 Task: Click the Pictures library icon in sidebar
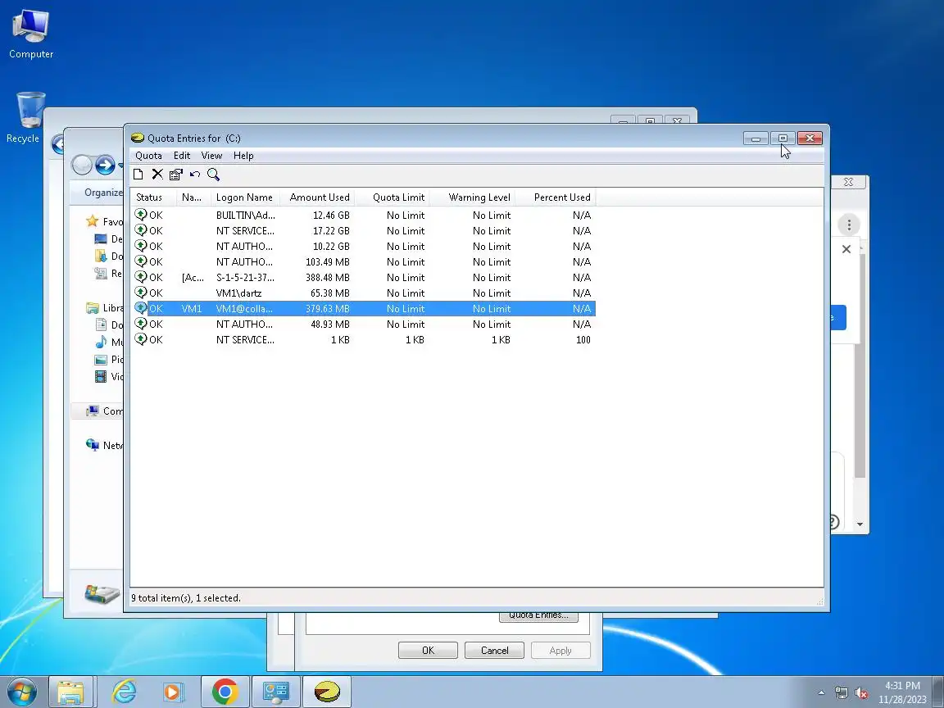click(x=101, y=360)
